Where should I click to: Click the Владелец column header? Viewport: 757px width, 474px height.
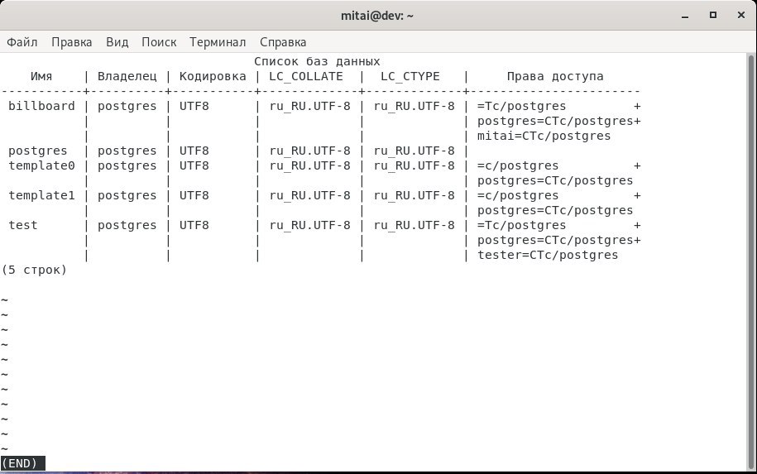point(127,76)
